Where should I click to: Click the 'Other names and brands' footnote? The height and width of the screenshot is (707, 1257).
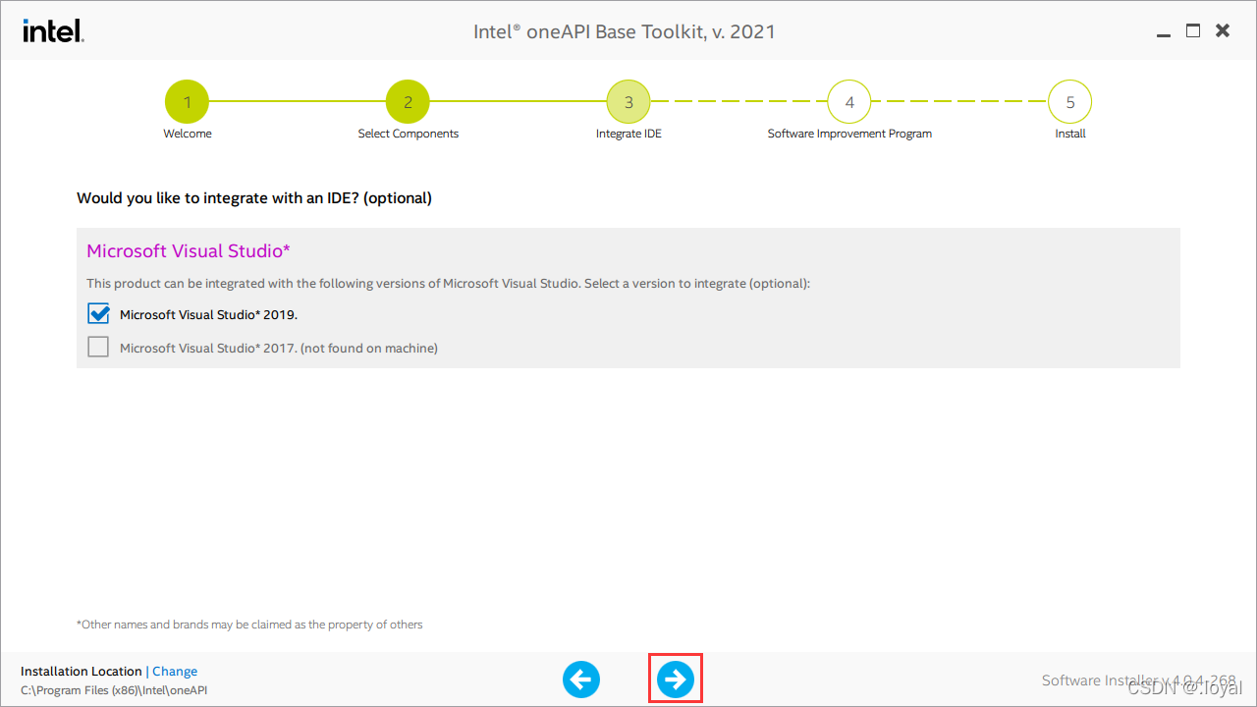tap(249, 625)
